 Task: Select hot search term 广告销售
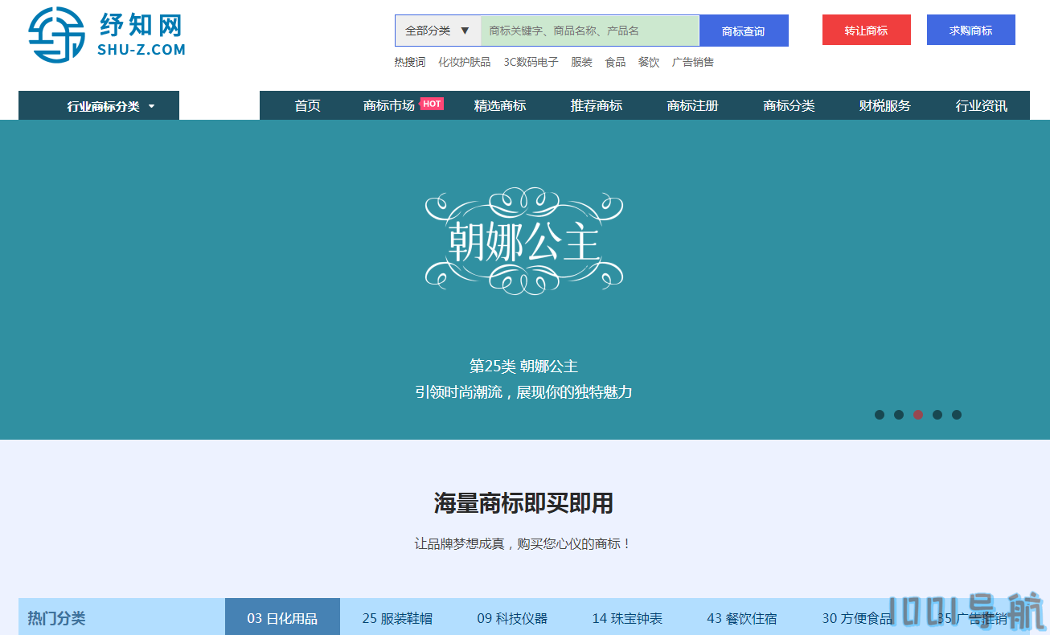693,62
